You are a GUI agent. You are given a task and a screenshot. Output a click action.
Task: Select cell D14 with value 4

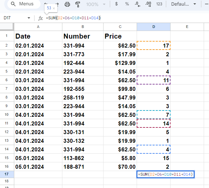[x=154, y=149]
